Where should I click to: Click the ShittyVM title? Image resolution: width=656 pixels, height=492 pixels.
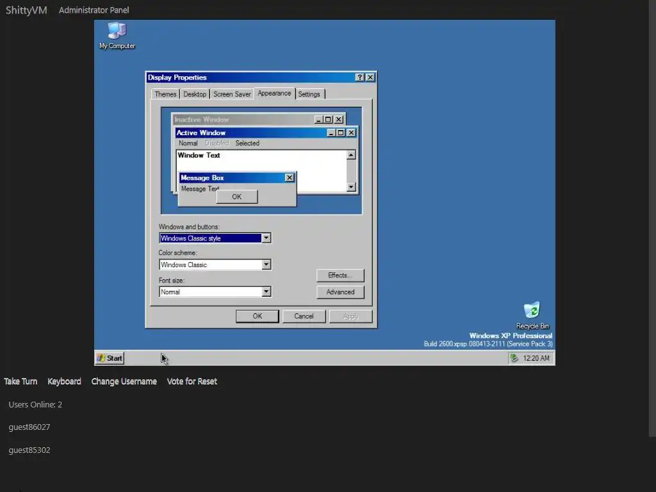pyautogui.click(x=26, y=10)
